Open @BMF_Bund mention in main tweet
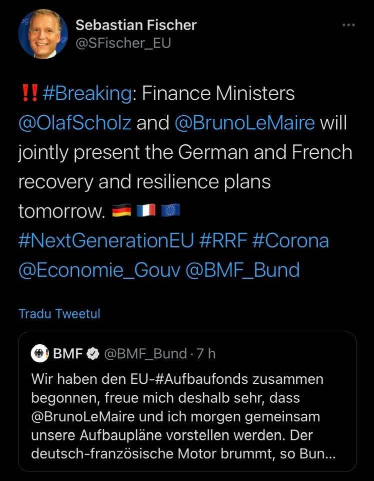The image size is (374, 481). tap(242, 270)
